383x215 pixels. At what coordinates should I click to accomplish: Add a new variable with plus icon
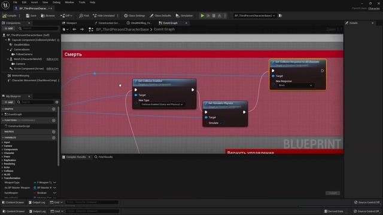coord(54,138)
